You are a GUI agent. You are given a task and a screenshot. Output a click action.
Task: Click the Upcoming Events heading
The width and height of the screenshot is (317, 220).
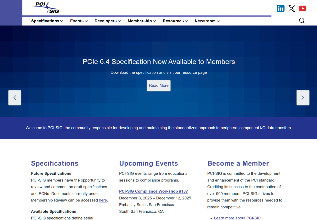click(148, 163)
